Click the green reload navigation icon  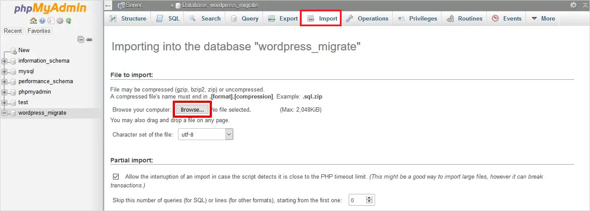(x=69, y=21)
